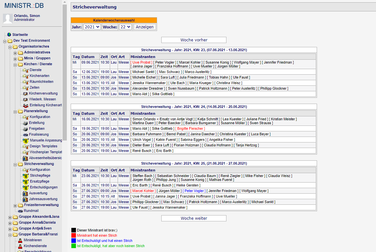376x252 pixels.
Task: Collapse the Gruppe Barbara&Franzi node
Action: click(10, 235)
